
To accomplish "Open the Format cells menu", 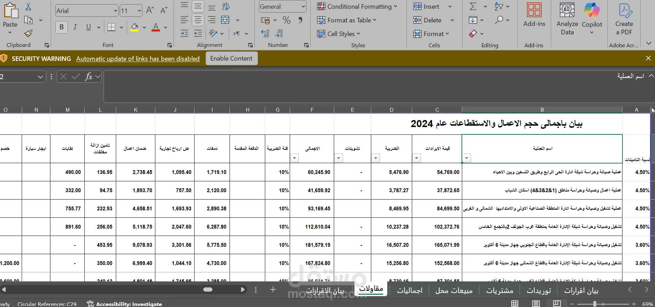I will tap(431, 34).
